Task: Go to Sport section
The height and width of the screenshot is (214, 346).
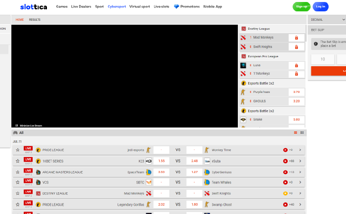Action: point(99,6)
